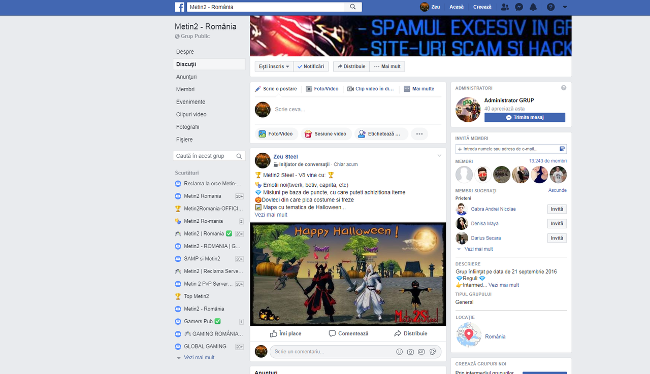The image size is (650, 374).
Task: Open Messenger from the top navigation bar
Action: click(519, 7)
